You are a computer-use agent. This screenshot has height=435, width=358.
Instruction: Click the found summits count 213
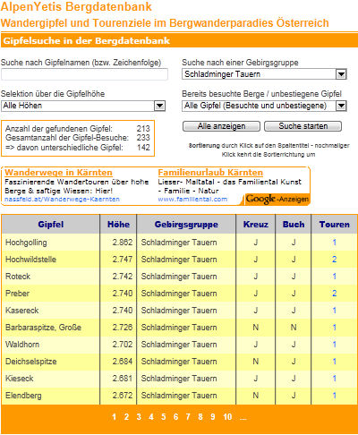143,129
